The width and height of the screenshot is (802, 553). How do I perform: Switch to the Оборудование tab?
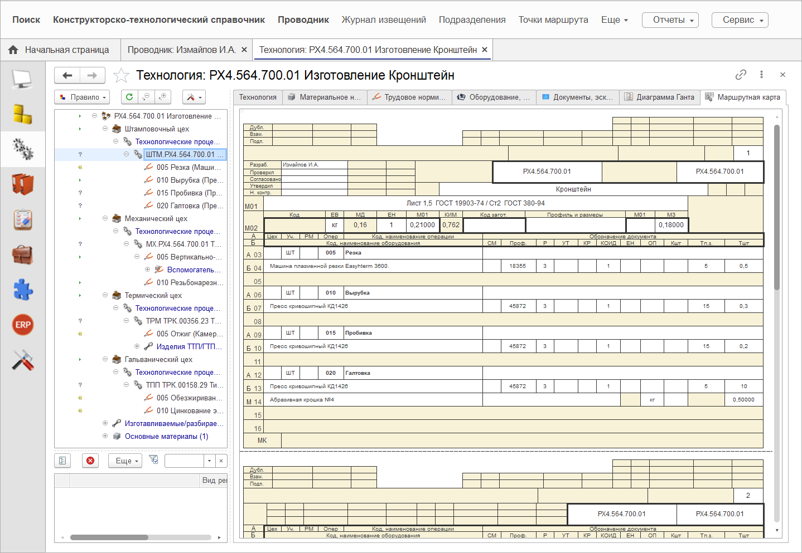(494, 97)
